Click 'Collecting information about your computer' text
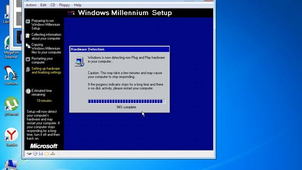Screen dimensions: 302x170 pos(46,36)
